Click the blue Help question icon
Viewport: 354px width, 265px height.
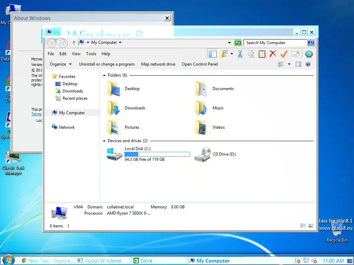pos(308,64)
